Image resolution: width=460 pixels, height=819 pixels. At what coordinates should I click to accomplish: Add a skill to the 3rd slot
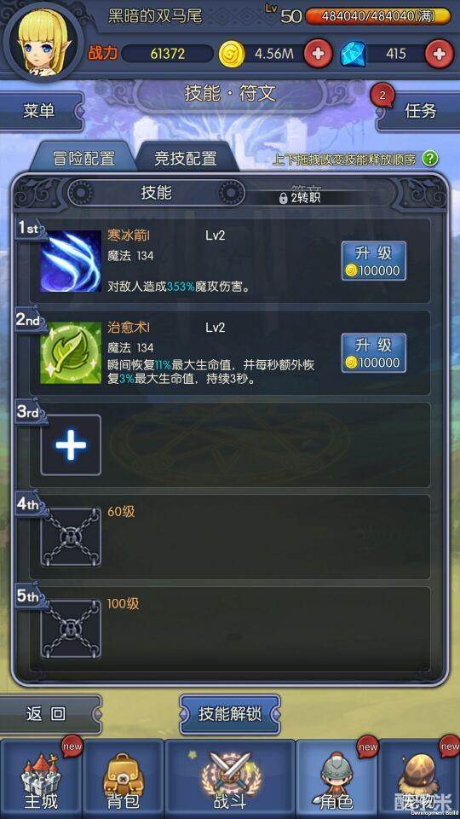pyautogui.click(x=71, y=445)
